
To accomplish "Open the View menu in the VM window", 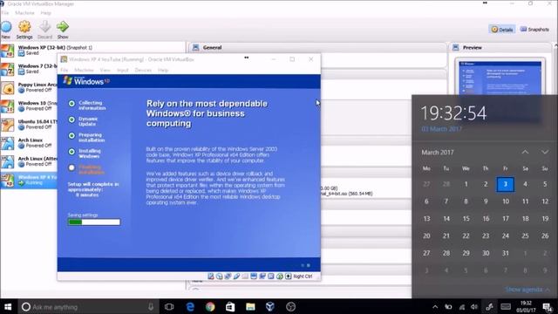I will (x=105, y=70).
